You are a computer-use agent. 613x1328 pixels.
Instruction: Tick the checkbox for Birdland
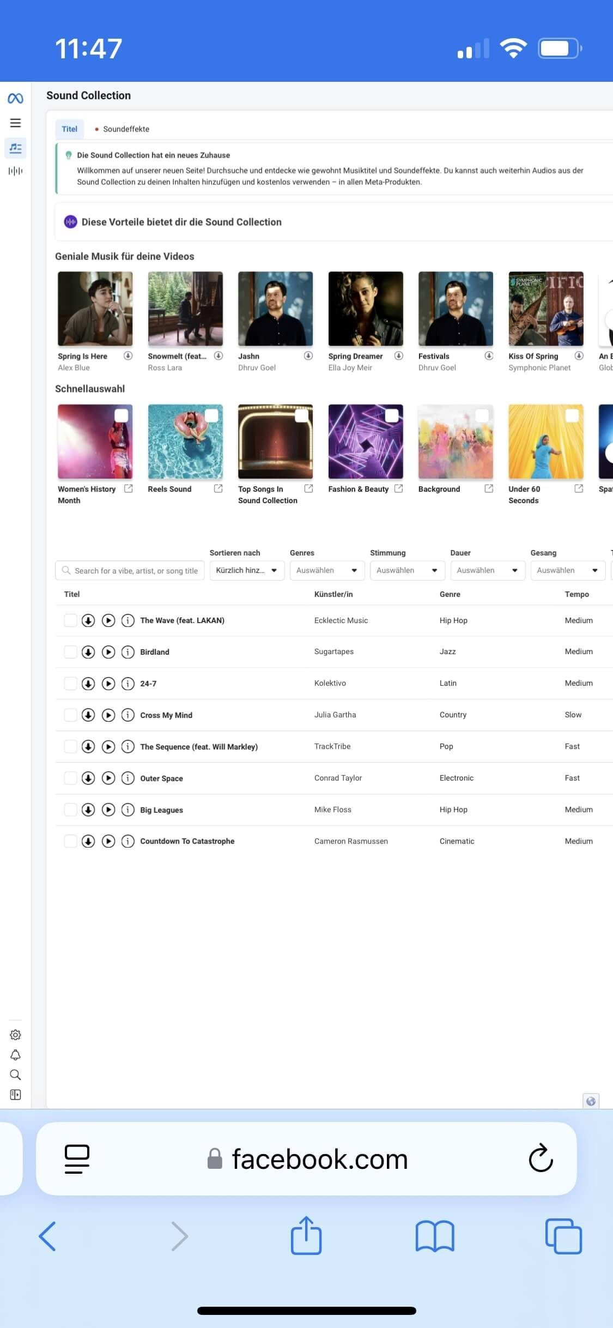point(70,652)
